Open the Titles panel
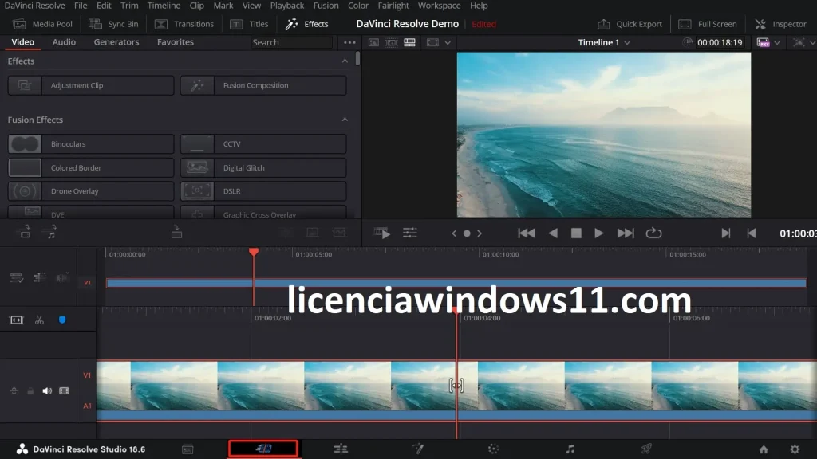This screenshot has height=459, width=817. pyautogui.click(x=249, y=24)
